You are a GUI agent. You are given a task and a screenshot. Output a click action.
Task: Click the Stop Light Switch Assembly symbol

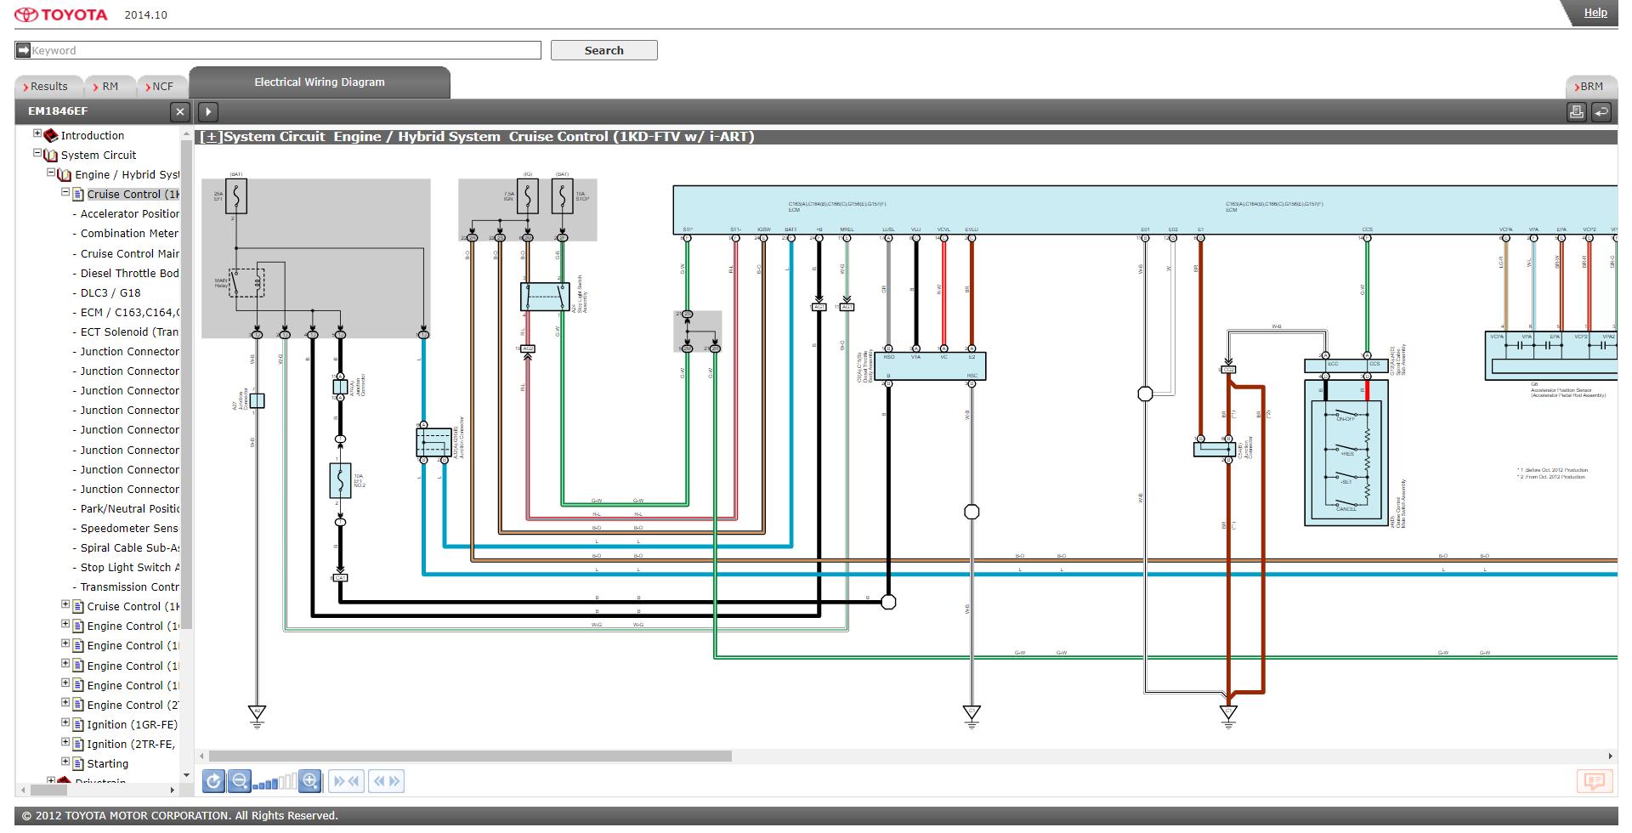click(x=545, y=297)
